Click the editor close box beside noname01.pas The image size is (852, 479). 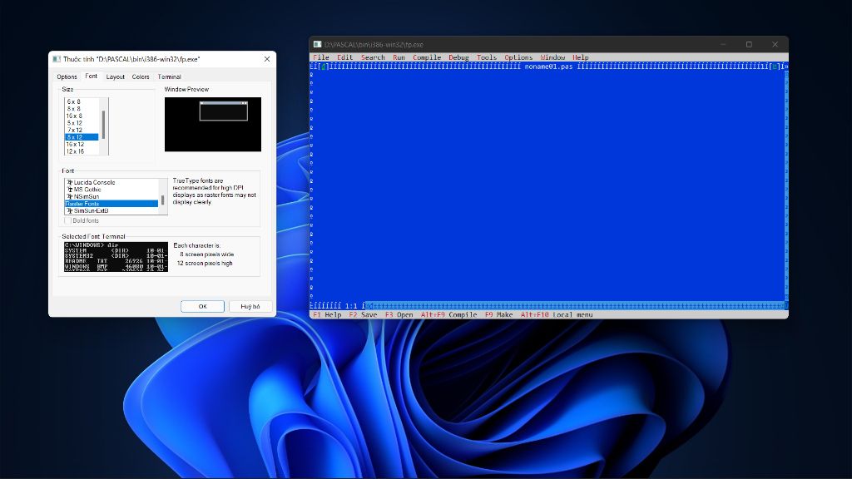[x=324, y=67]
